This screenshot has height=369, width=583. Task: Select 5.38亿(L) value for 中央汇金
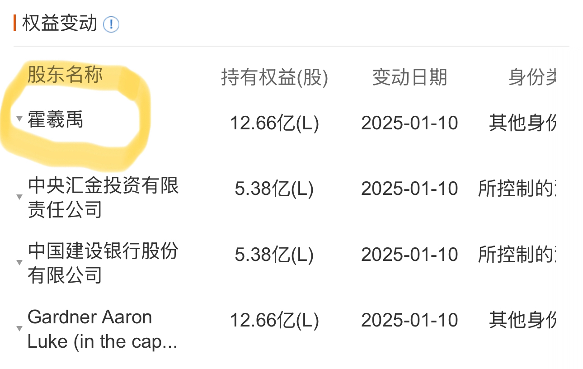pyautogui.click(x=274, y=189)
